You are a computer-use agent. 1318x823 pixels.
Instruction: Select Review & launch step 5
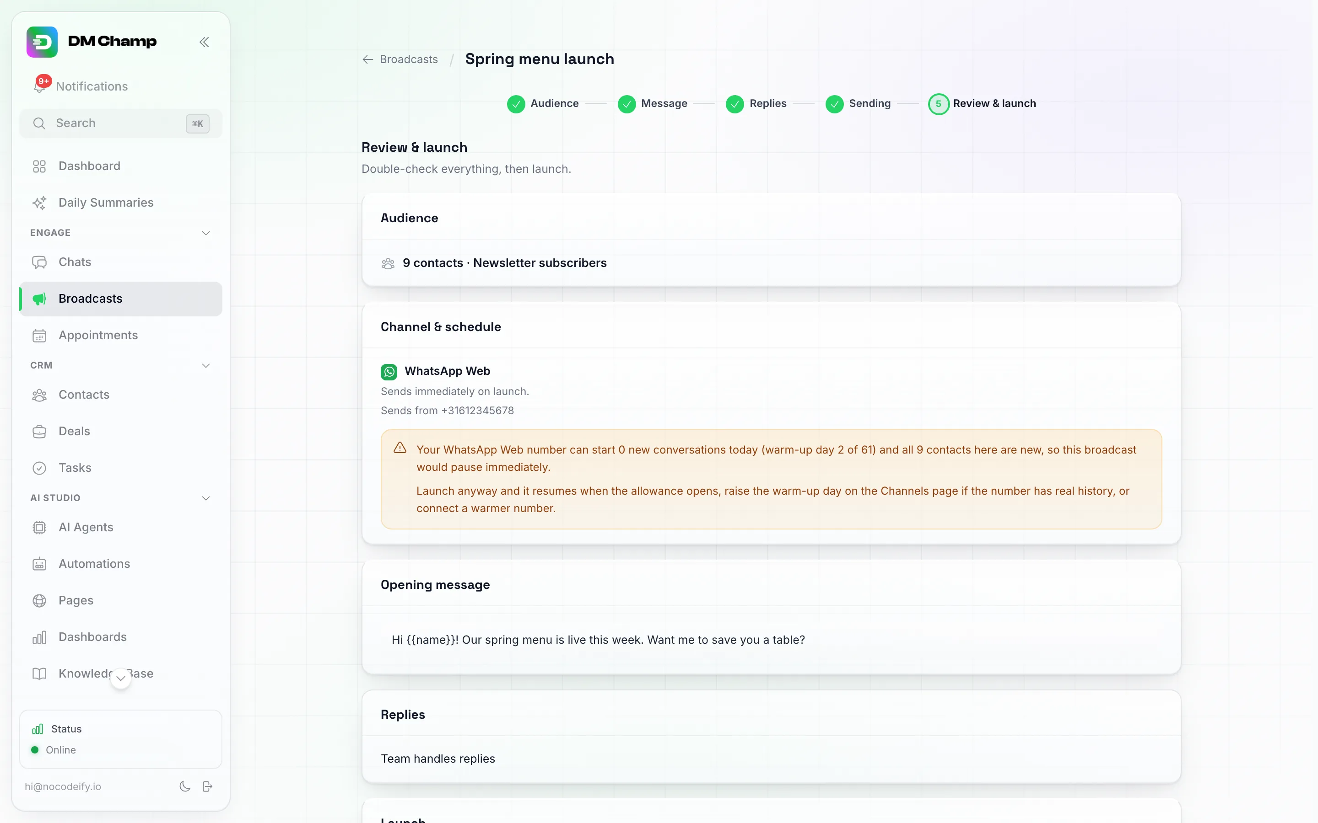coord(982,103)
